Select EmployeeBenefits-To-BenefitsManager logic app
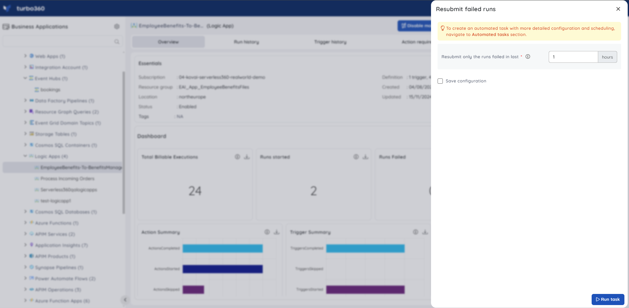Viewport: 629px width, 308px height. click(x=63, y=167)
